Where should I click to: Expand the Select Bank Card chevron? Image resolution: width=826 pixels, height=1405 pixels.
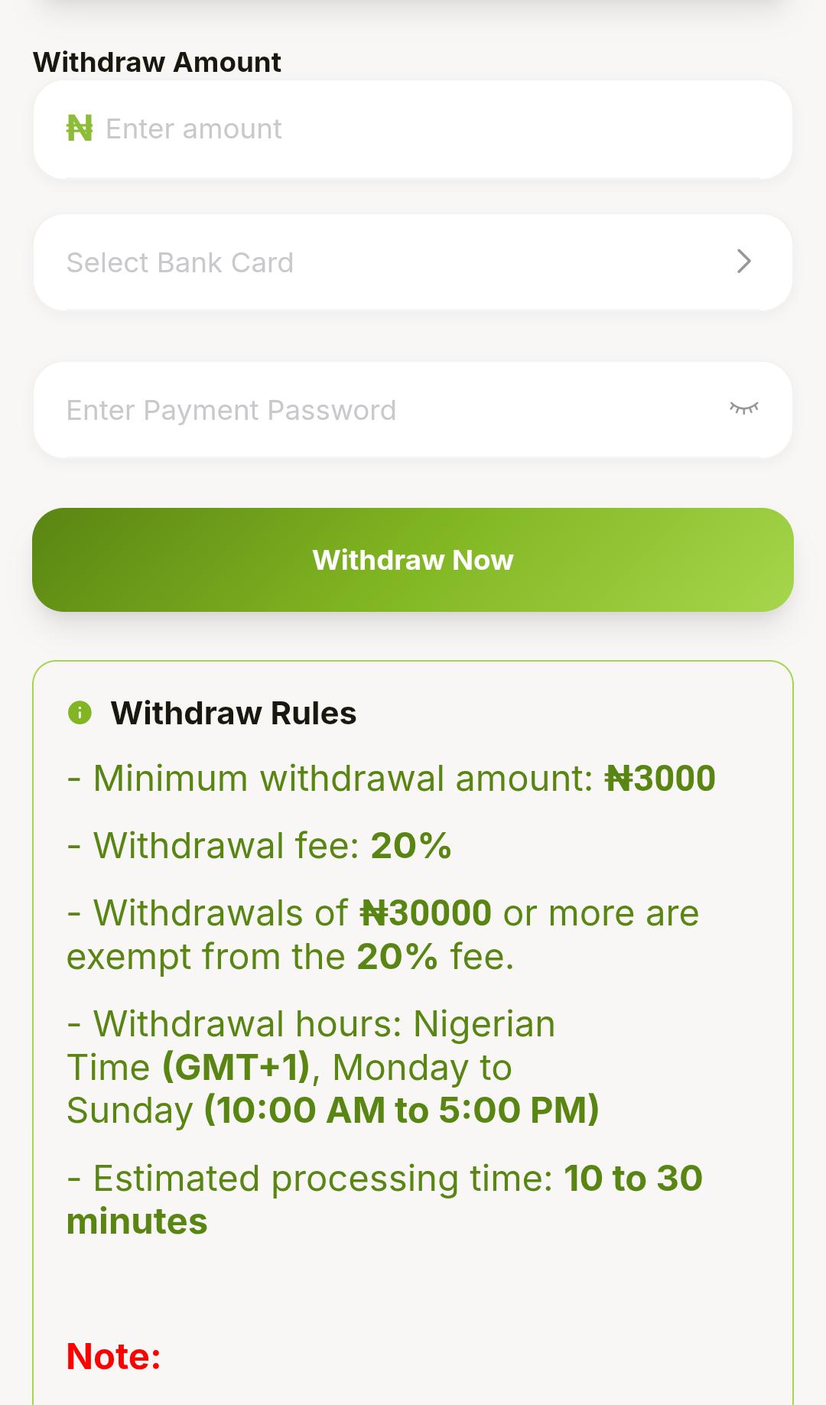pos(744,262)
